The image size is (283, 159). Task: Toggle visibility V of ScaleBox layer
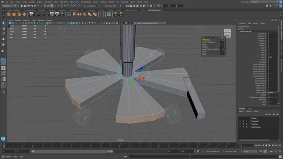click(240, 124)
